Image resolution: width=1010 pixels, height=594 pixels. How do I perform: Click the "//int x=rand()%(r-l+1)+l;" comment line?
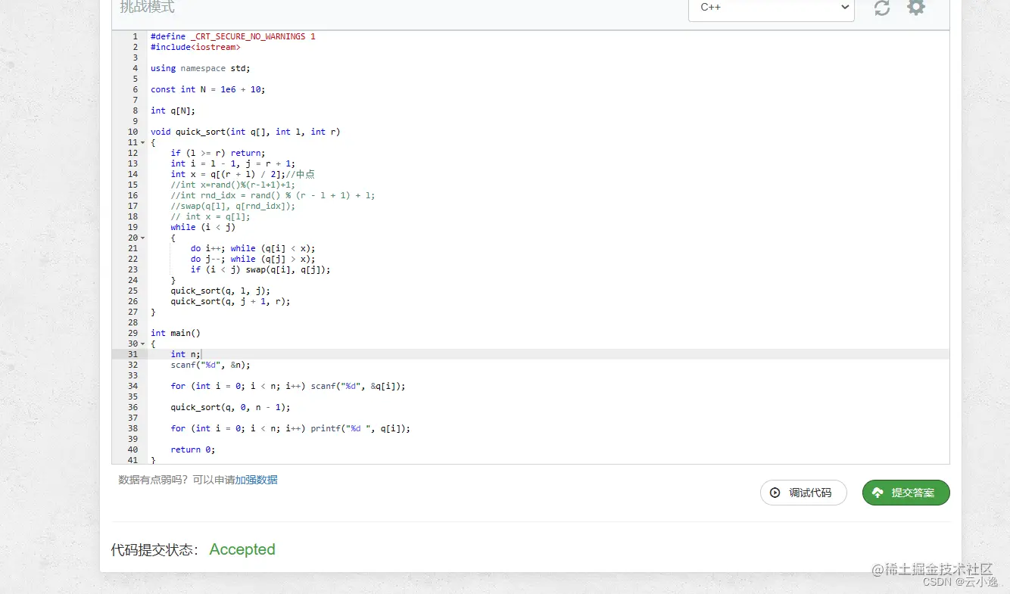tap(233, 185)
